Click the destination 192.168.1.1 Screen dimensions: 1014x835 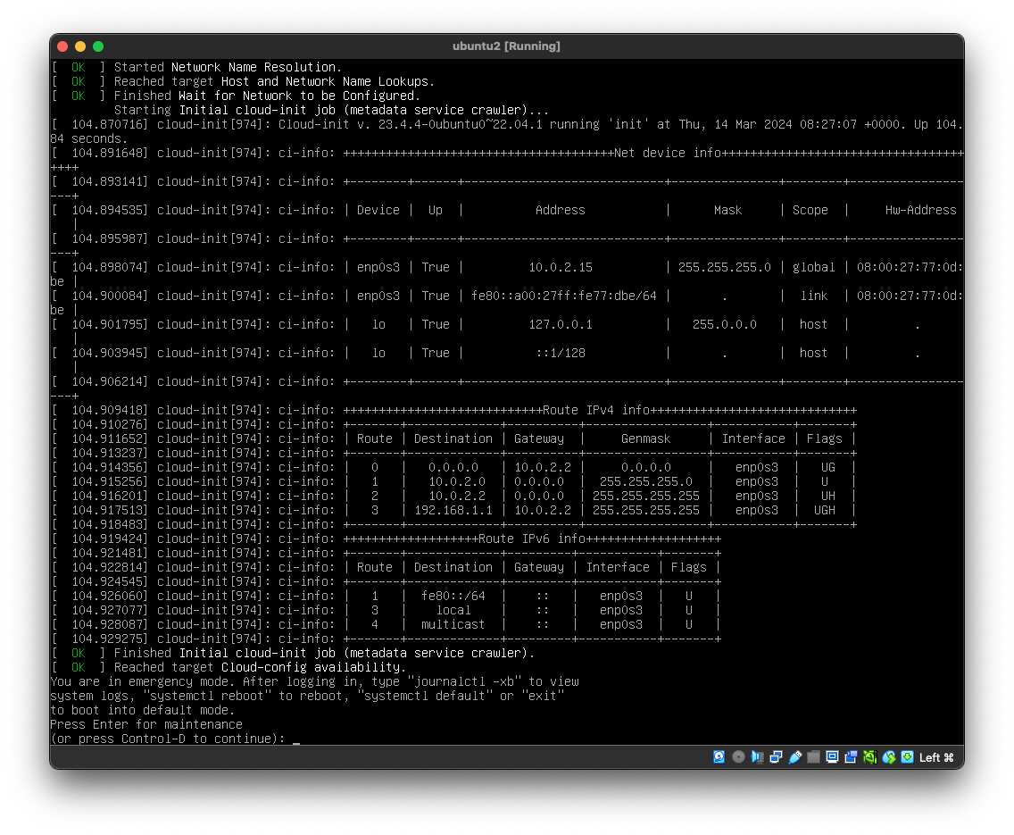click(x=453, y=510)
